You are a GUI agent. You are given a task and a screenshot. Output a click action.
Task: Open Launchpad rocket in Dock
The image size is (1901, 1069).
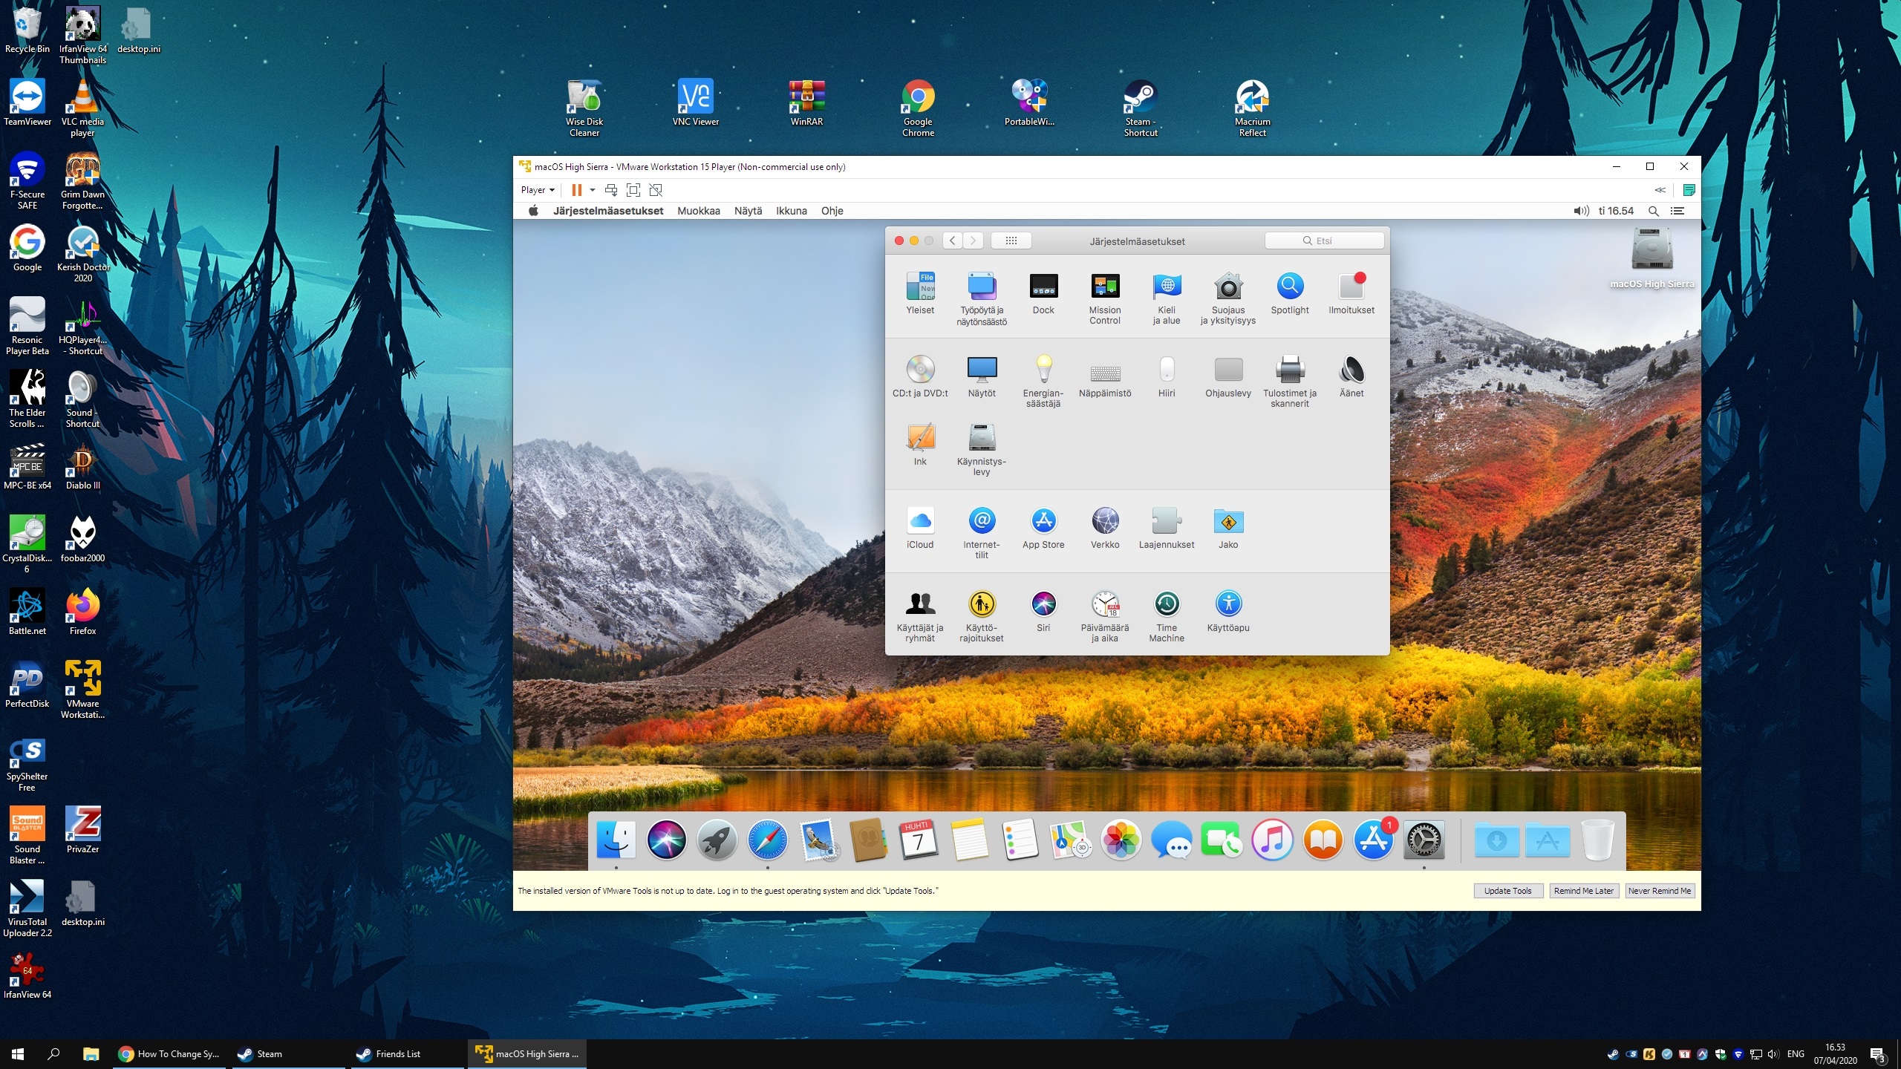[x=717, y=840]
